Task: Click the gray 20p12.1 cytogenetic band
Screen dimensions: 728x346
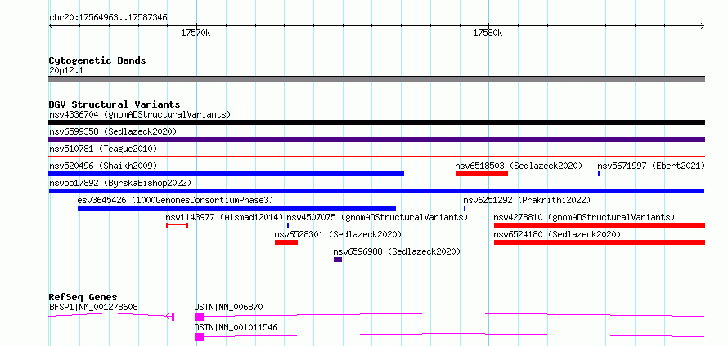Action: click(x=376, y=78)
